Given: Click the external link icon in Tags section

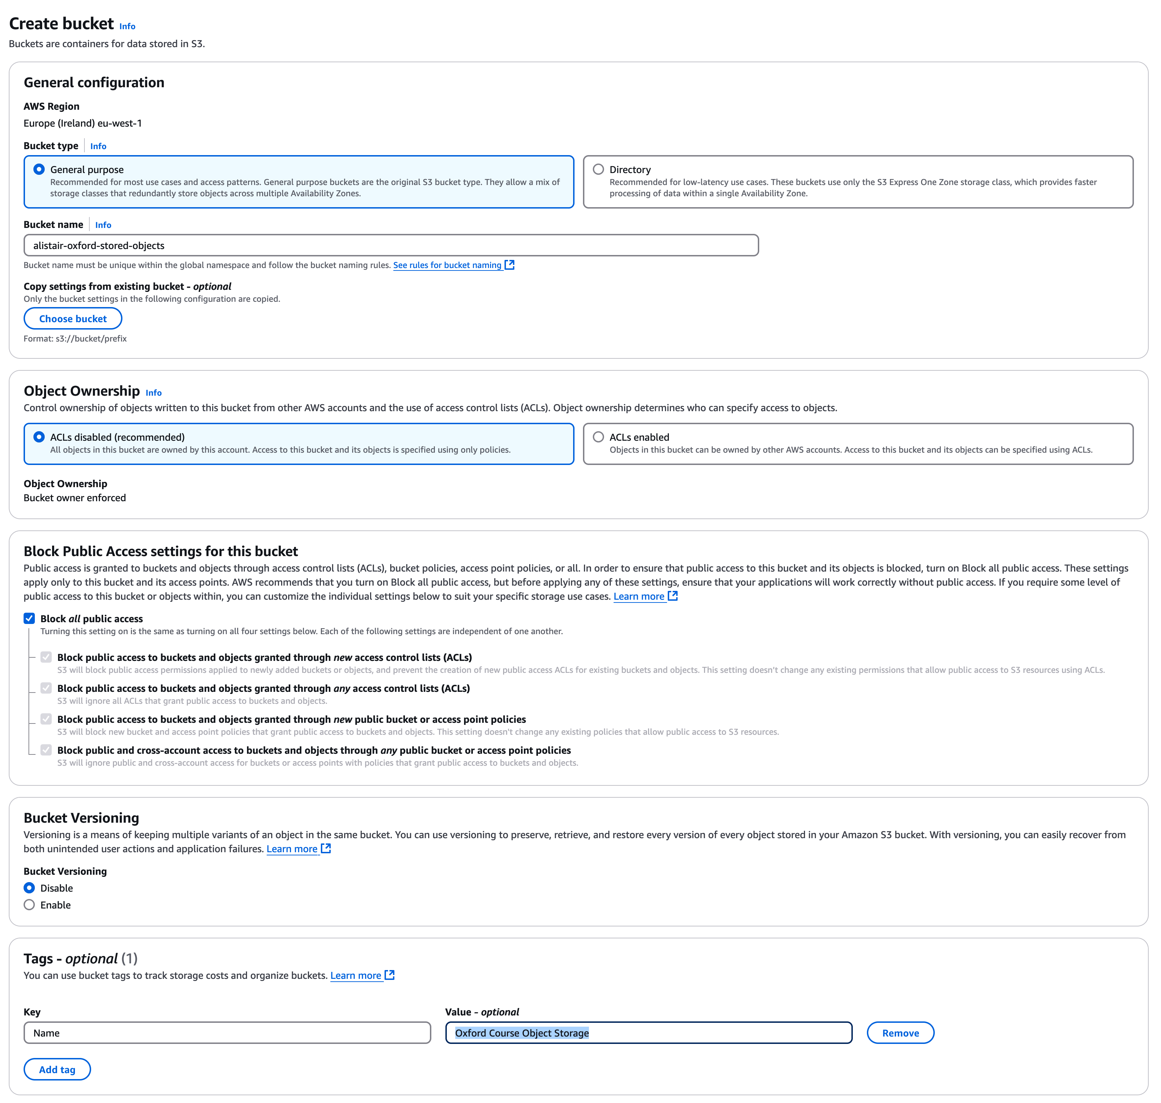Looking at the screenshot, I should coord(389,975).
